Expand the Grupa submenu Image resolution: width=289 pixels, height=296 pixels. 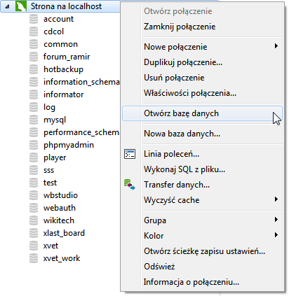203,220
